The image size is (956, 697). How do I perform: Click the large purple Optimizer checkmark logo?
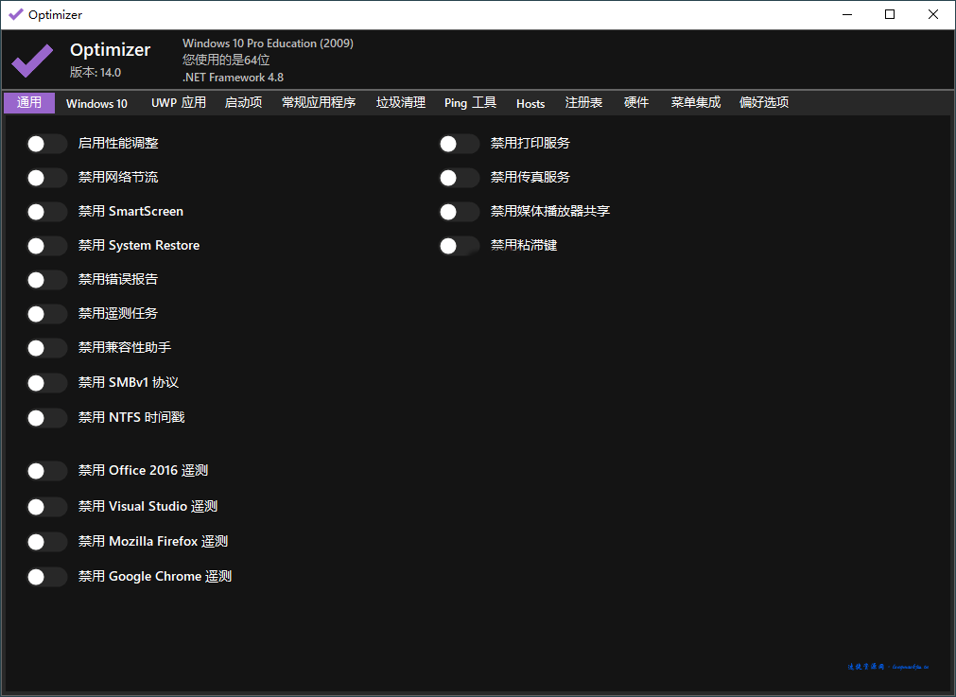[x=32, y=61]
